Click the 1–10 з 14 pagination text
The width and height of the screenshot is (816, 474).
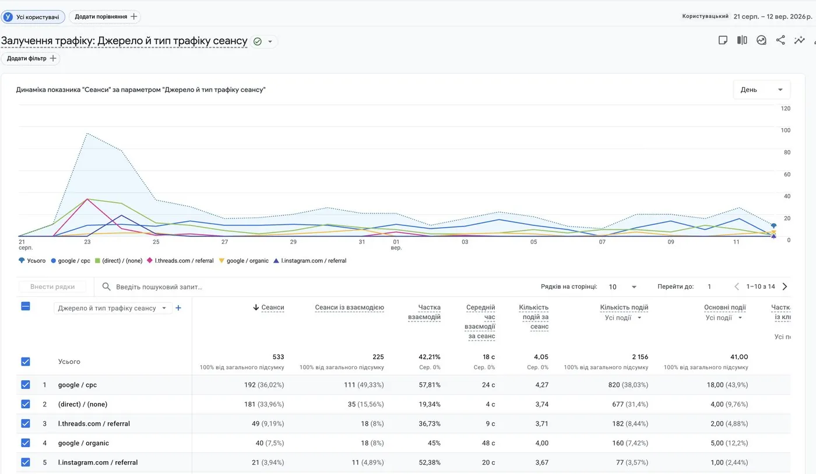click(761, 286)
